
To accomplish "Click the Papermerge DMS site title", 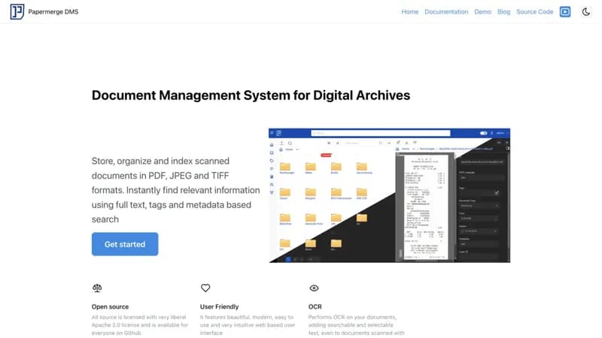I will (53, 12).
